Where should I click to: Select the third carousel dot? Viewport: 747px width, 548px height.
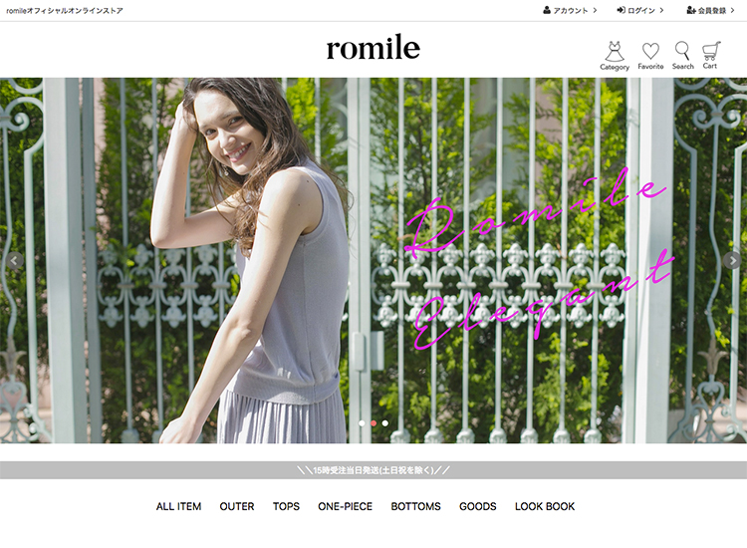pyautogui.click(x=384, y=423)
